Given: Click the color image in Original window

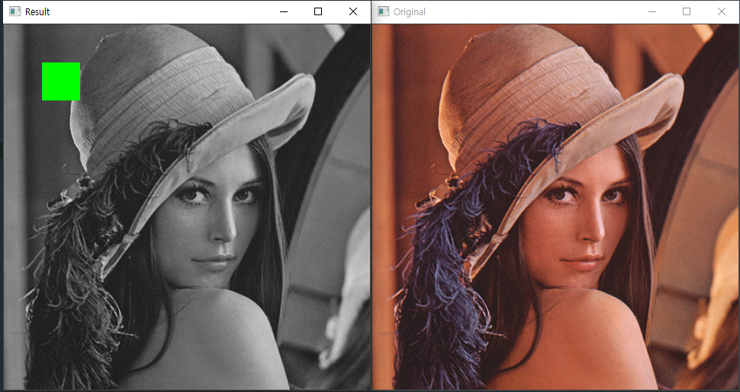Looking at the screenshot, I should pos(555,207).
